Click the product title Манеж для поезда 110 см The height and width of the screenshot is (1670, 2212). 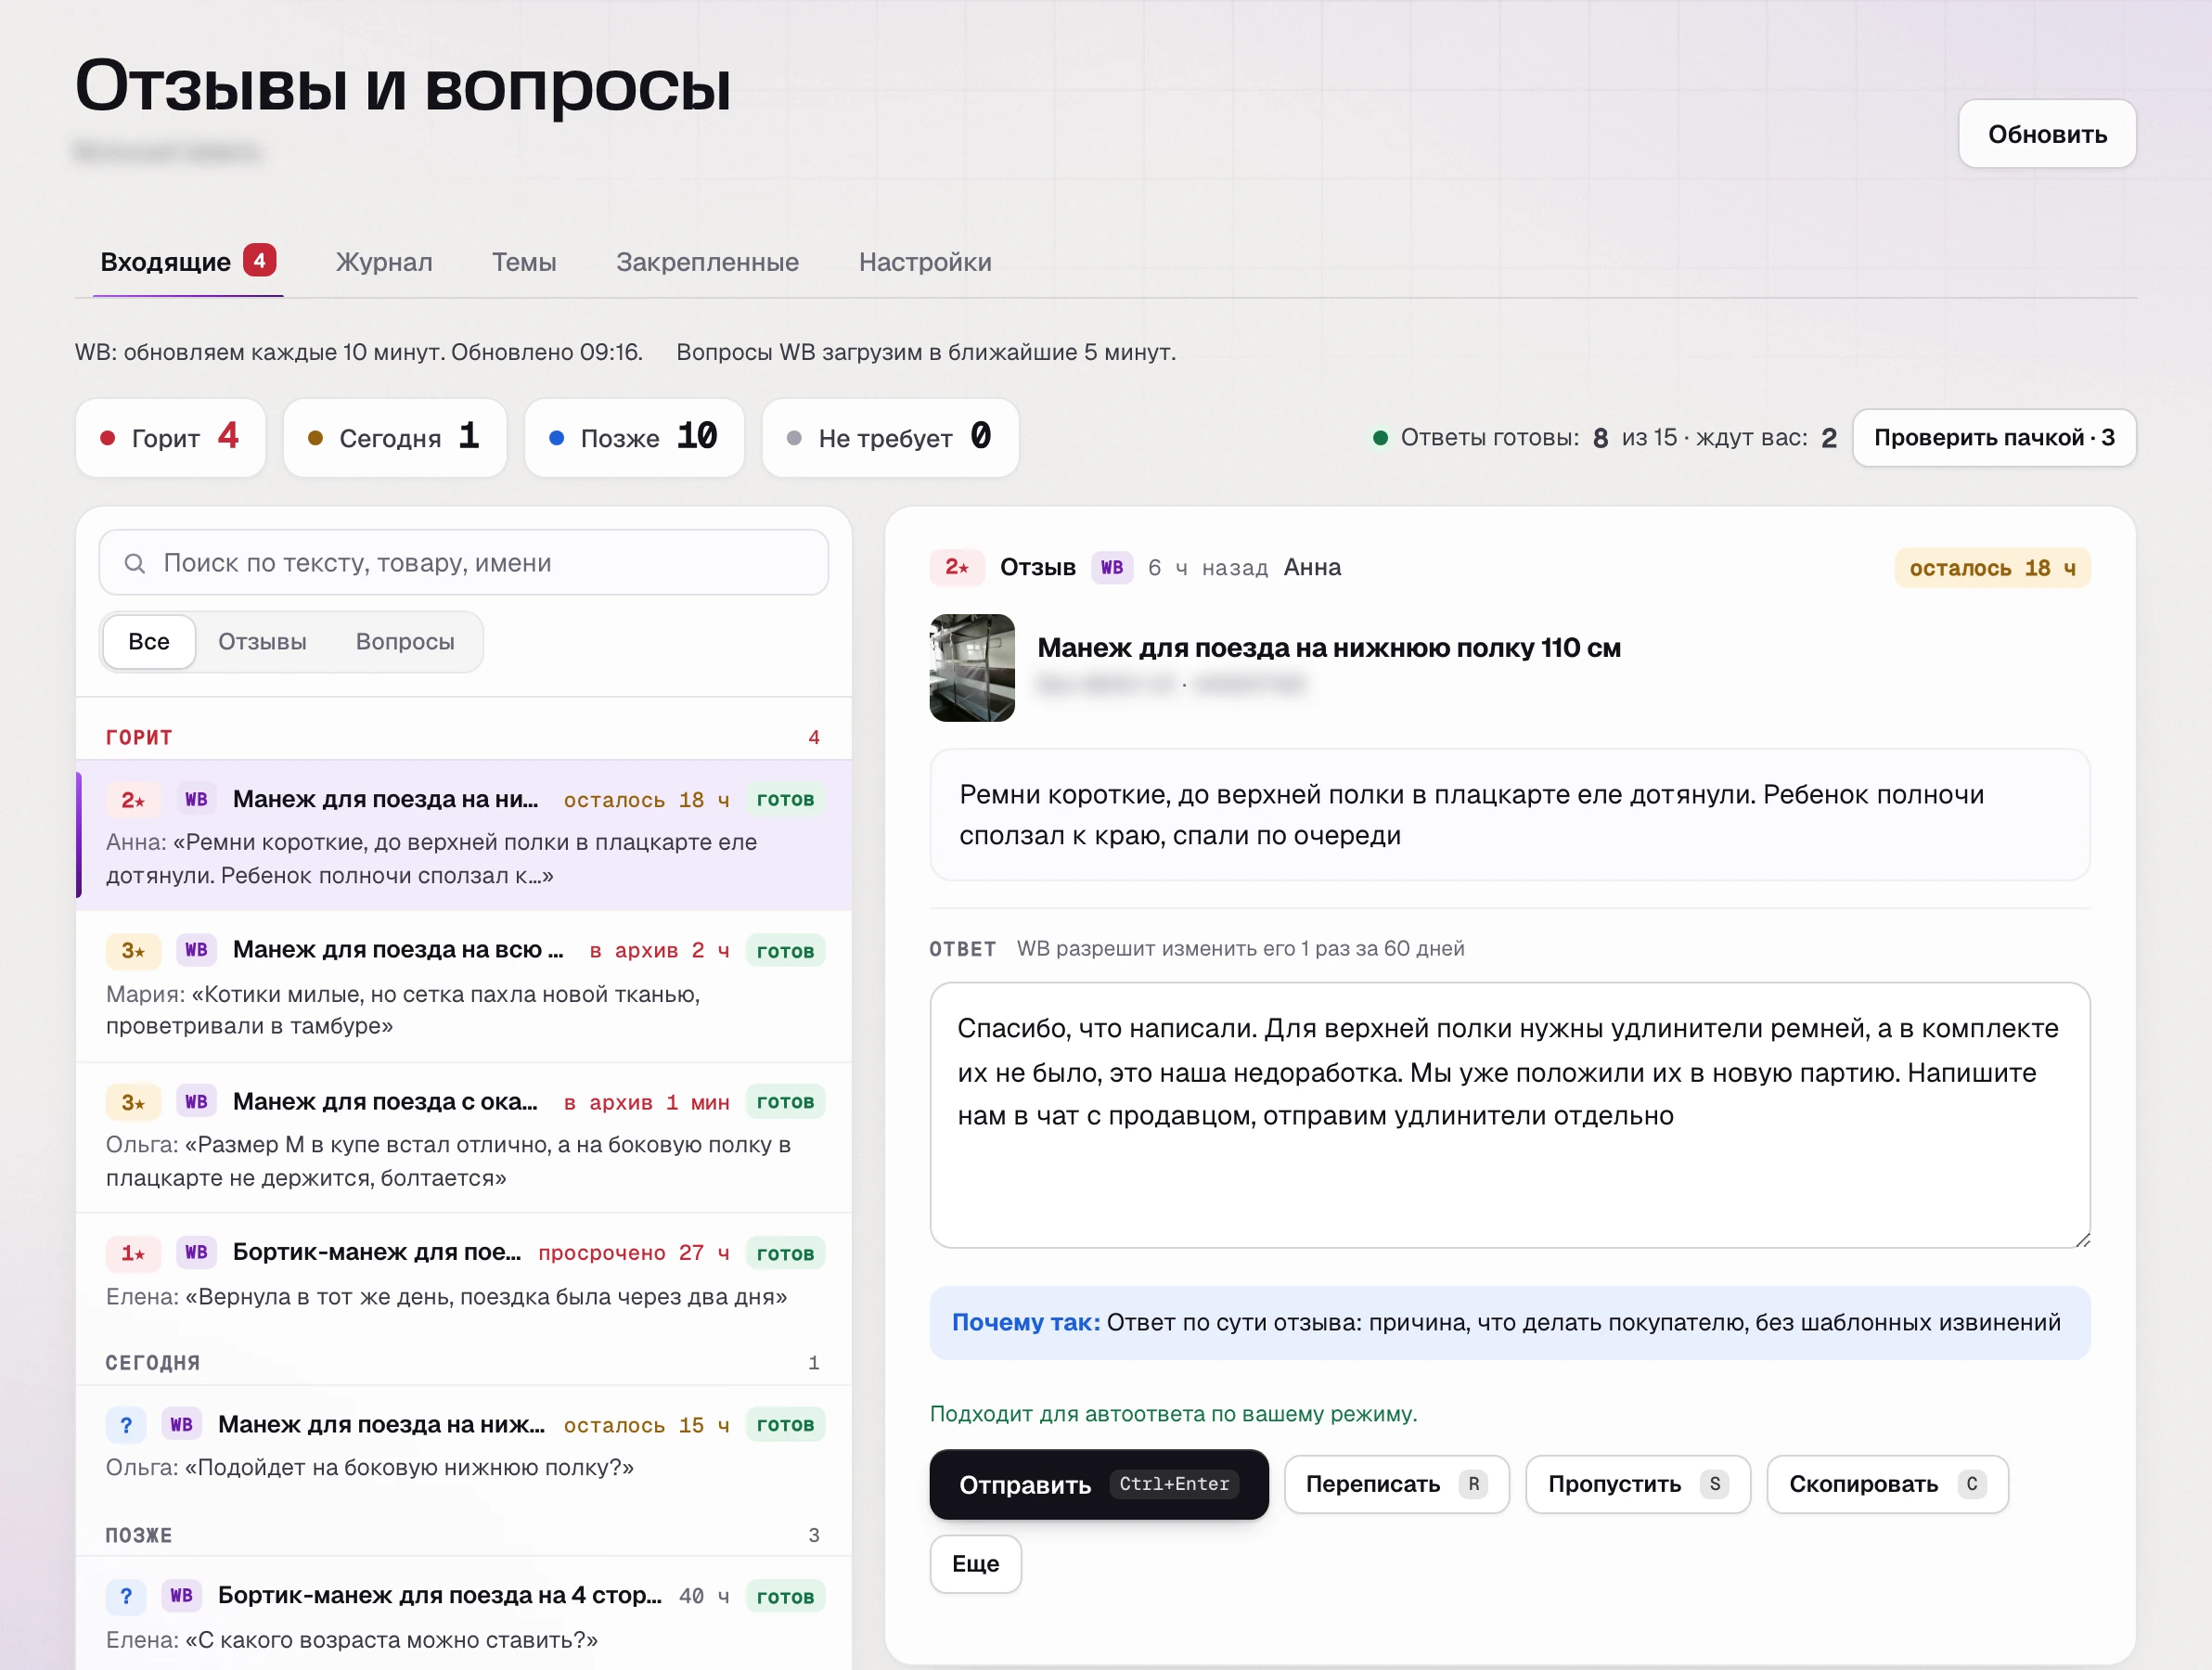[1329, 648]
